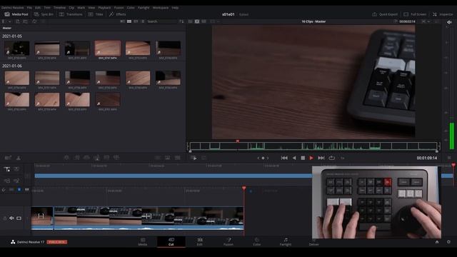
Task: Click the viewer scrubber waveform strip
Action: [313, 146]
